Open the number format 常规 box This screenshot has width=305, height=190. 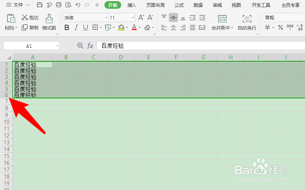[284, 17]
